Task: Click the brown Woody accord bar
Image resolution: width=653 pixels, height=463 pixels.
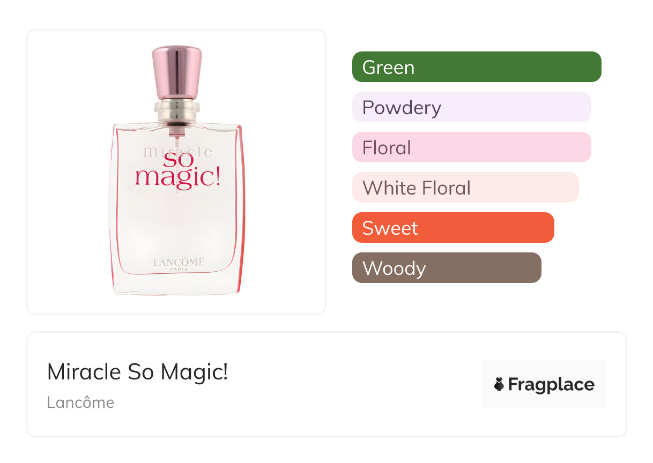Action: 446,268
